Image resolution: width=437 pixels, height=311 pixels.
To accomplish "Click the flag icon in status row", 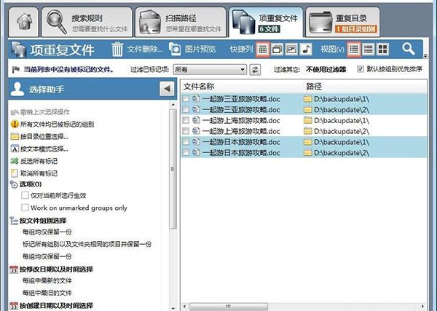I will pyautogui.click(x=16, y=69).
